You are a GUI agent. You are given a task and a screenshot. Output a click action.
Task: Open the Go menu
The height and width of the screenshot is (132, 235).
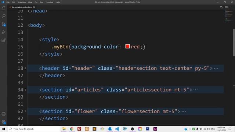36,2
